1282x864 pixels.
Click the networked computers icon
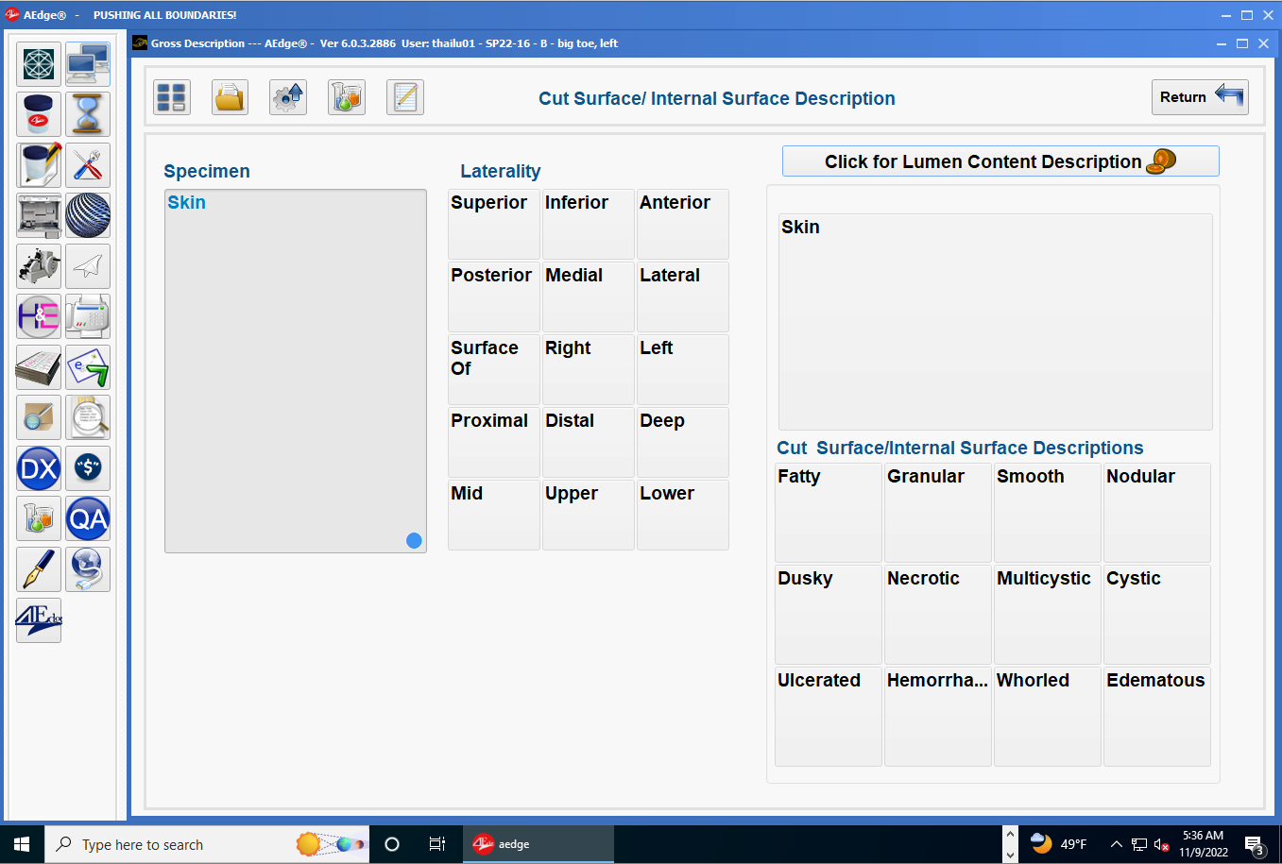coord(88,64)
